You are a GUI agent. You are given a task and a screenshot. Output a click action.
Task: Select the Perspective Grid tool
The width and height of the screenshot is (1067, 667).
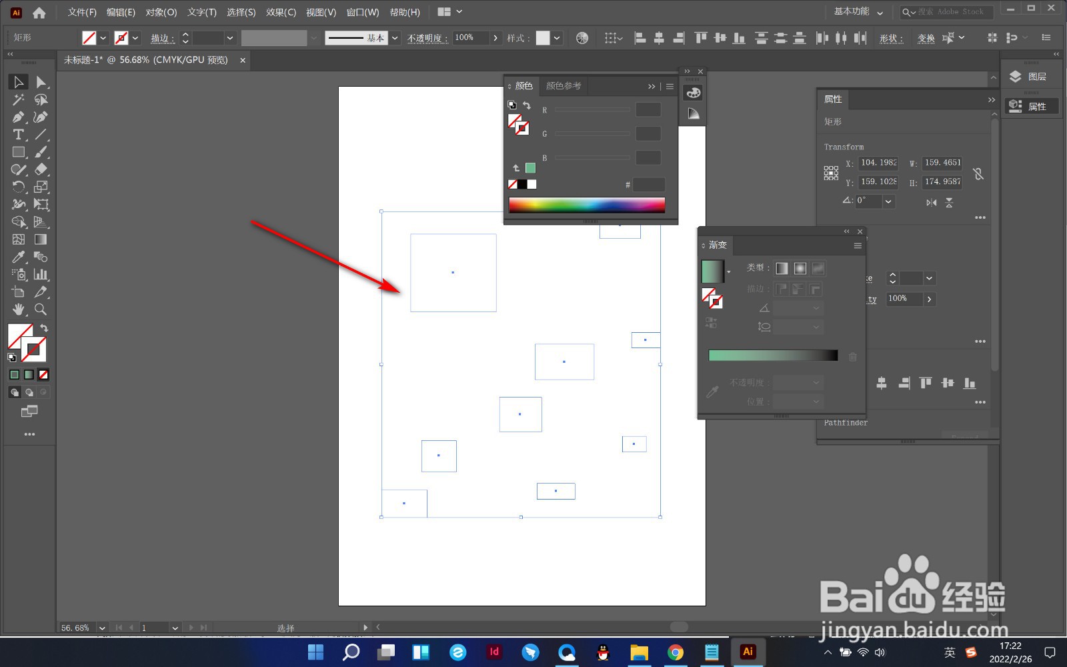coord(41,222)
